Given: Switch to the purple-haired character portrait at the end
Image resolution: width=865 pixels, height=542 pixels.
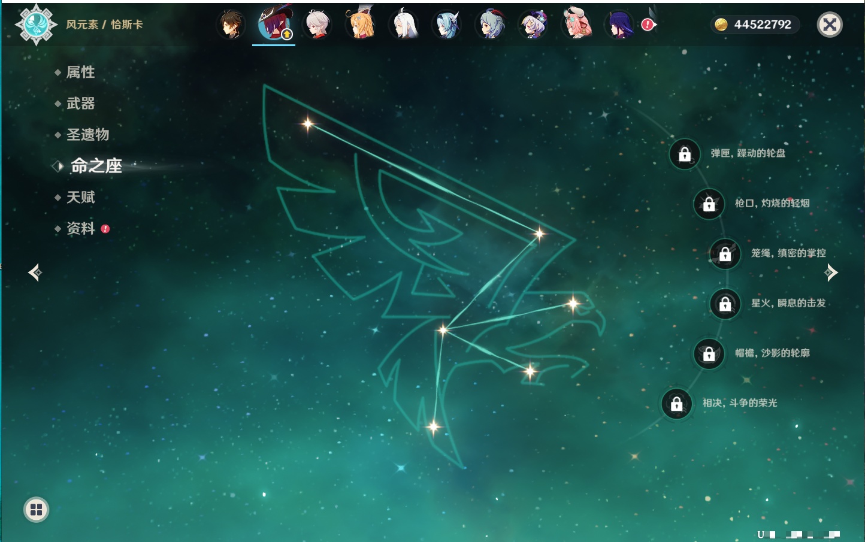Looking at the screenshot, I should point(619,25).
